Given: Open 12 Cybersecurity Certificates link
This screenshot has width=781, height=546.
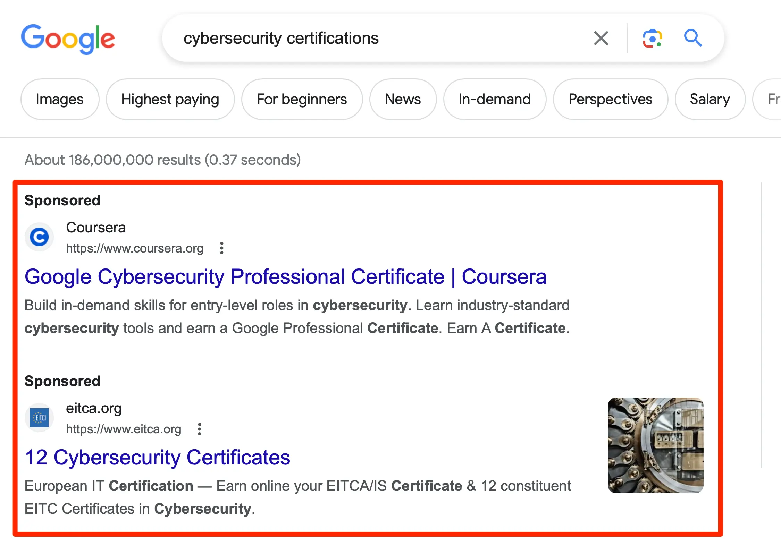Looking at the screenshot, I should pos(158,458).
